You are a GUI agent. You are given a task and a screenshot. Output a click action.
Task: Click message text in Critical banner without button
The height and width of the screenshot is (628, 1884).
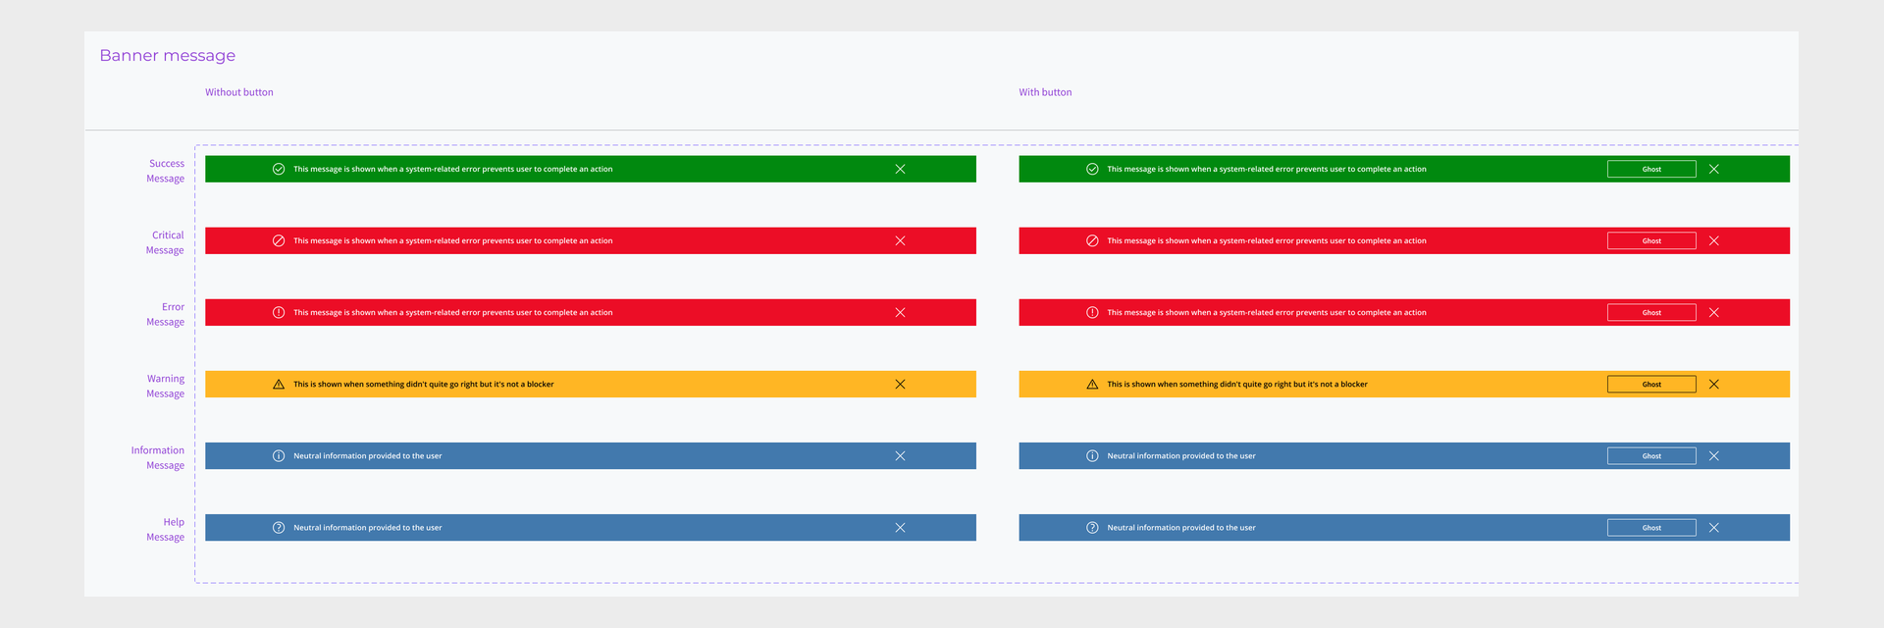point(452,240)
